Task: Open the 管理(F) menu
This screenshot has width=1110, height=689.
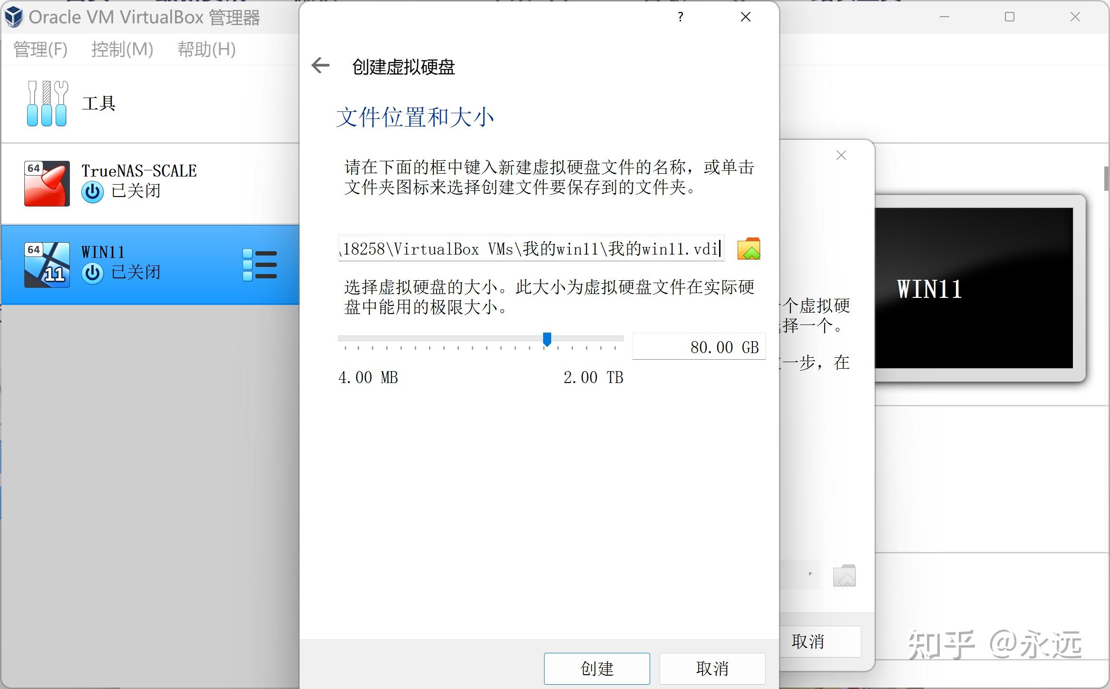Action: click(39, 49)
